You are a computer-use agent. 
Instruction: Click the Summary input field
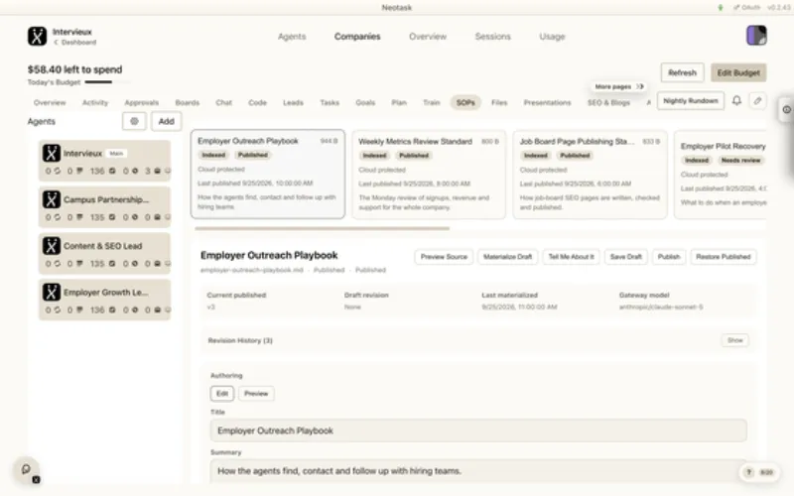(478, 470)
